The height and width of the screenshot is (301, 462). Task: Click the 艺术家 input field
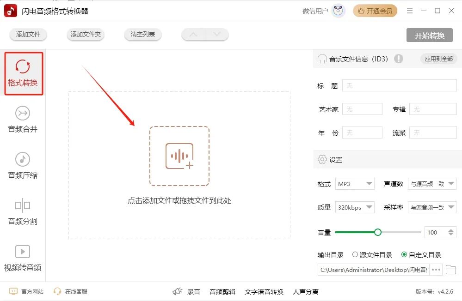362,109
